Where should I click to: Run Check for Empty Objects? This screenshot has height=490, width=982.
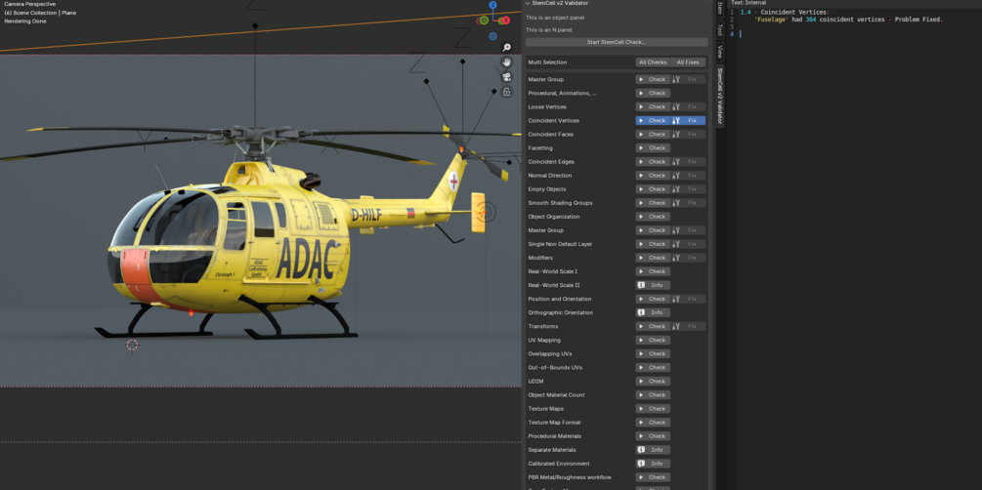coord(653,189)
